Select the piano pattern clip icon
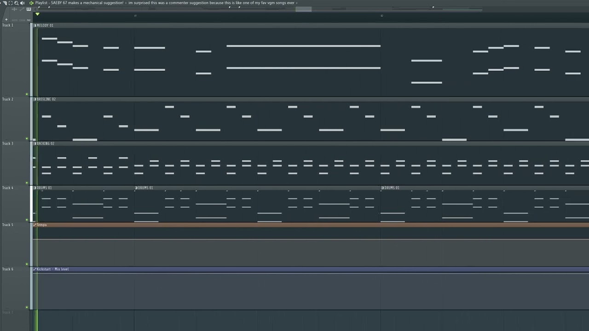Viewport: 589px width, 331px height. coord(29,9)
